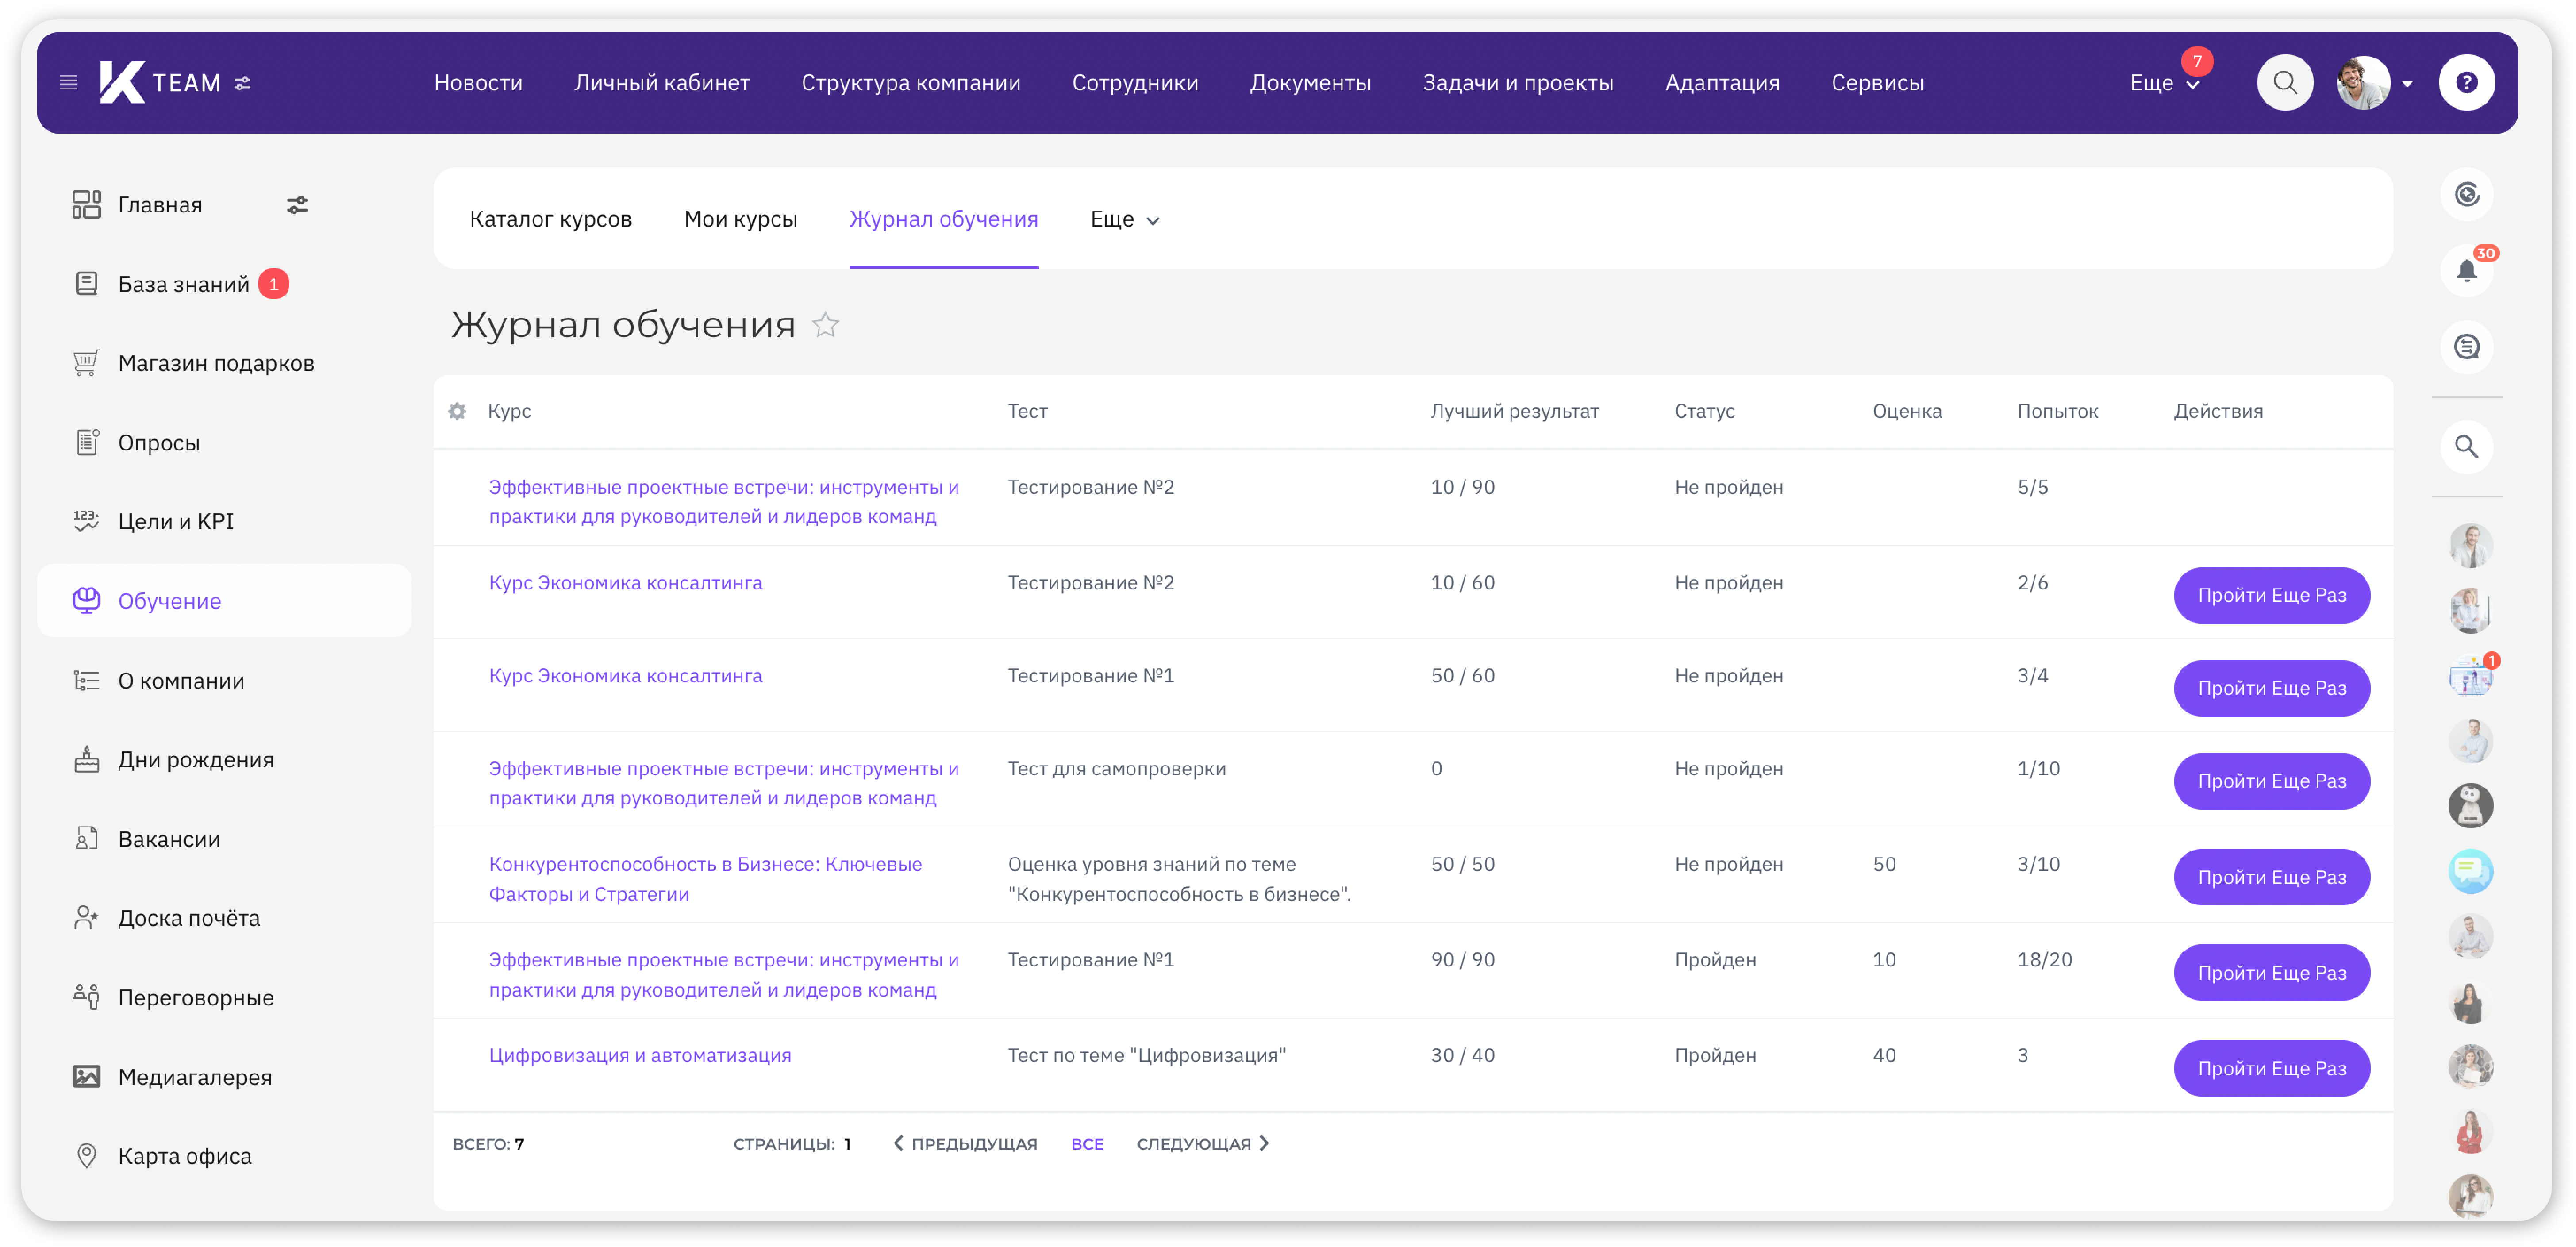This screenshot has width=2576, height=1247.
Task: Click ВСЕ pagination link
Action: coord(1087,1144)
